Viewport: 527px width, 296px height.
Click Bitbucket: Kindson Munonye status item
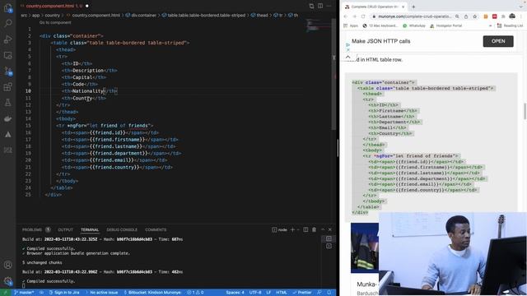pos(152,293)
